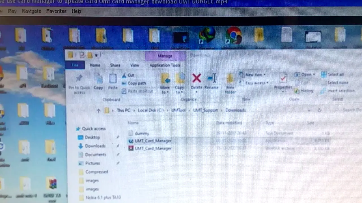Image resolution: width=362 pixels, height=203 pixels.
Task: Select the Google Chrome desktop shortcut
Action: (234, 36)
